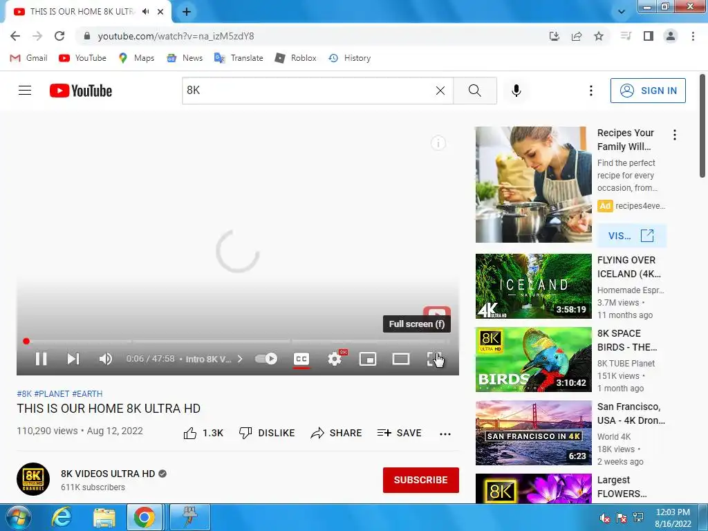Open the channel avatar 8K logo

pos(33,479)
